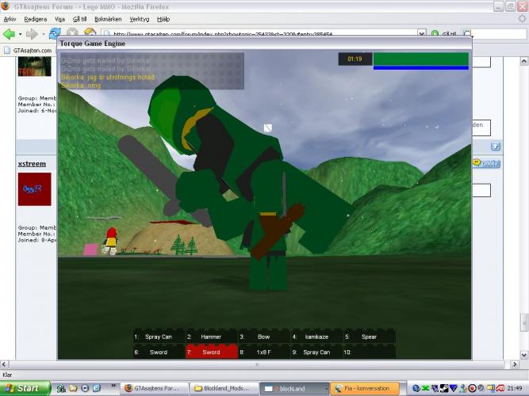529x396 pixels.
Task: Open the Redigera menu
Action: pyautogui.click(x=35, y=18)
